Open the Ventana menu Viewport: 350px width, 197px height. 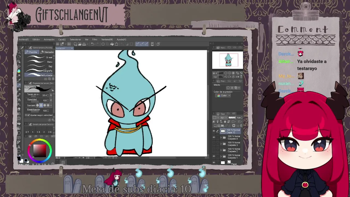click(107, 39)
